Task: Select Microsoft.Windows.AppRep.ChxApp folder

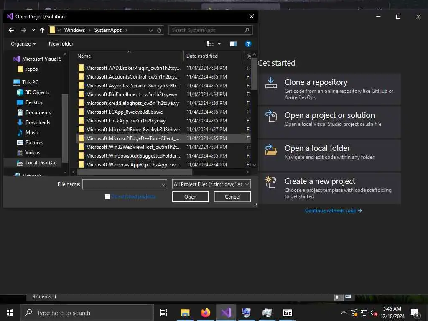Action: [163, 164]
